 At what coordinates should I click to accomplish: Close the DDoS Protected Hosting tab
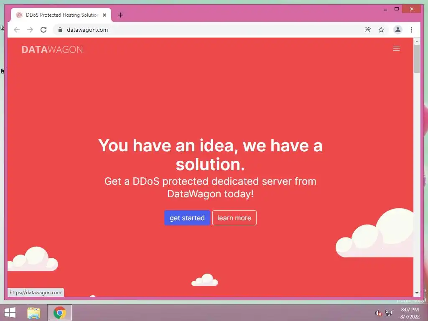click(x=104, y=15)
